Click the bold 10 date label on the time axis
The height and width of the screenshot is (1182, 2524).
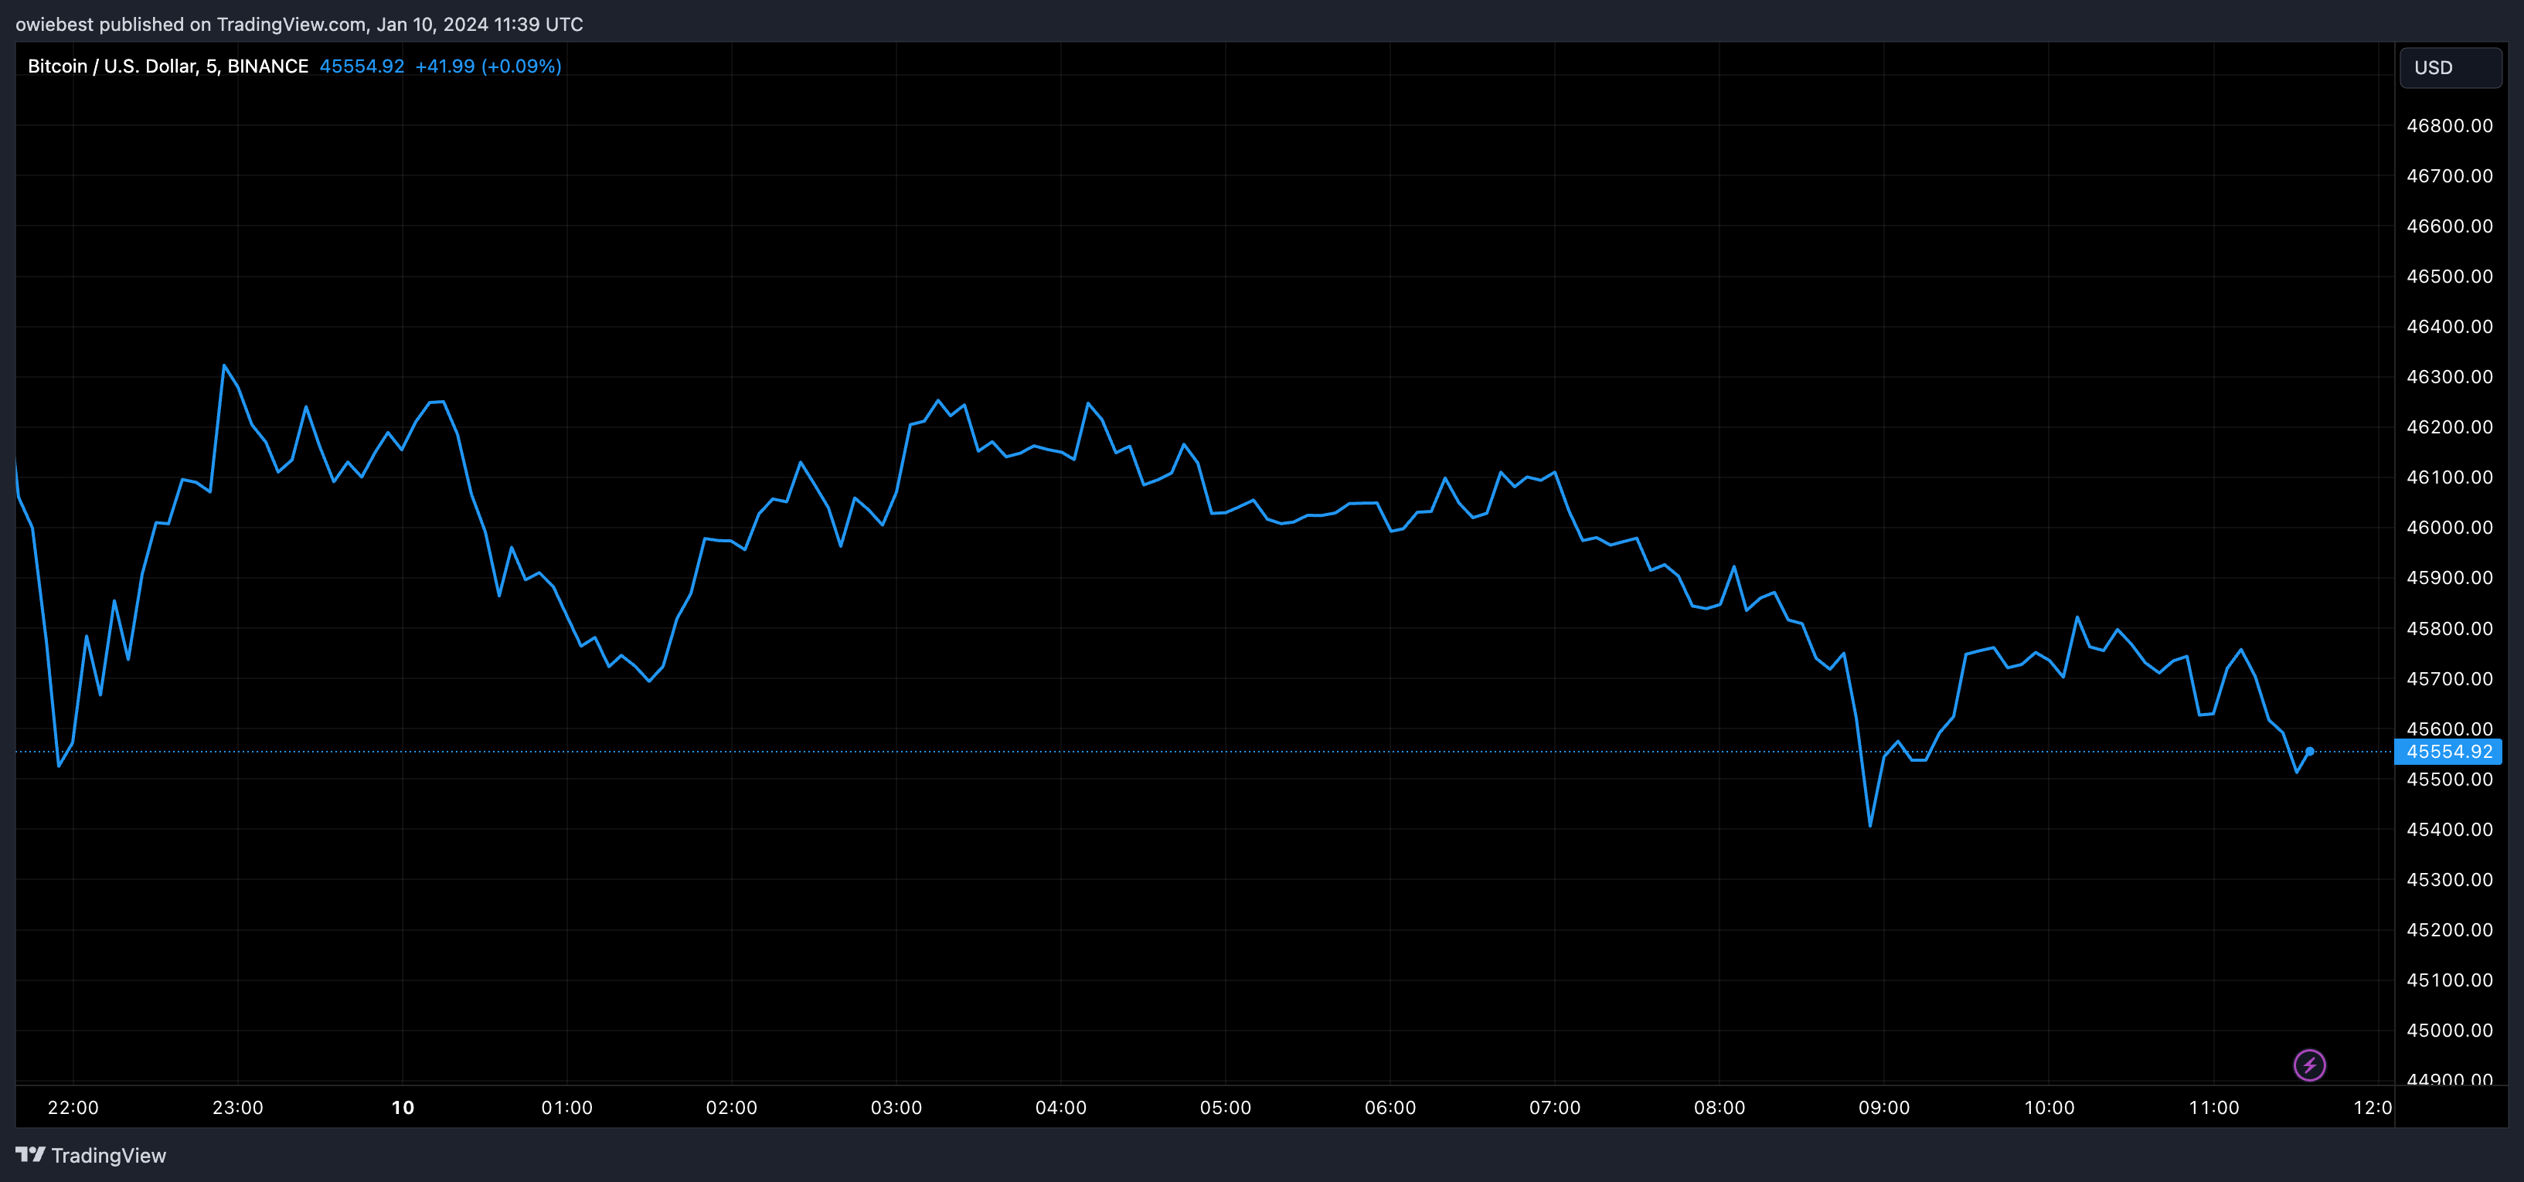(x=402, y=1108)
